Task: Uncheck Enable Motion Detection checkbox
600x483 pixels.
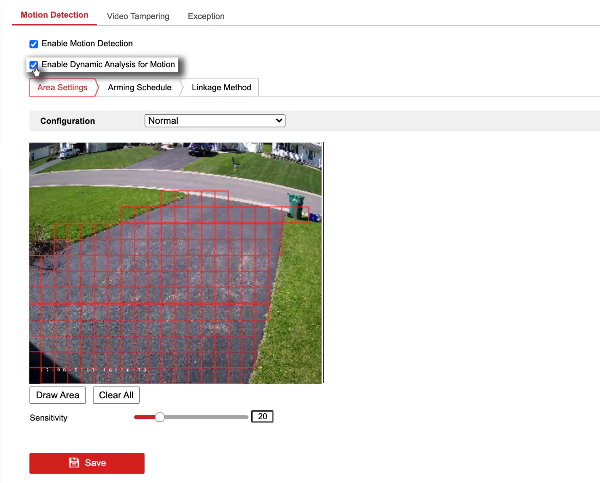Action: click(34, 44)
